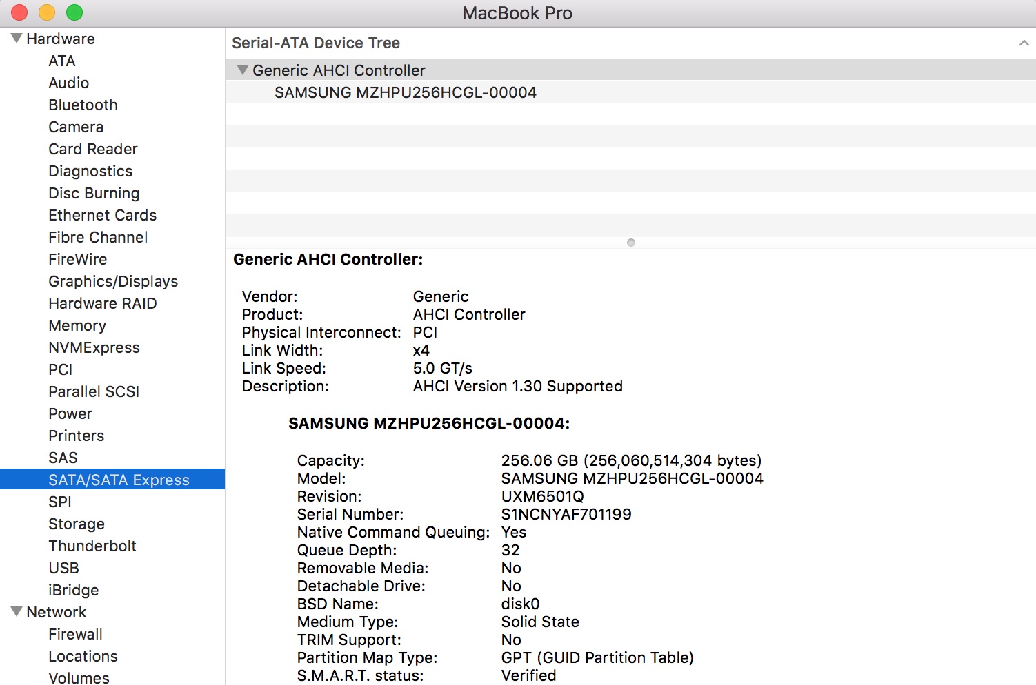1036x685 pixels.
Task: Collapse the Network section triangle
Action: pyautogui.click(x=17, y=611)
